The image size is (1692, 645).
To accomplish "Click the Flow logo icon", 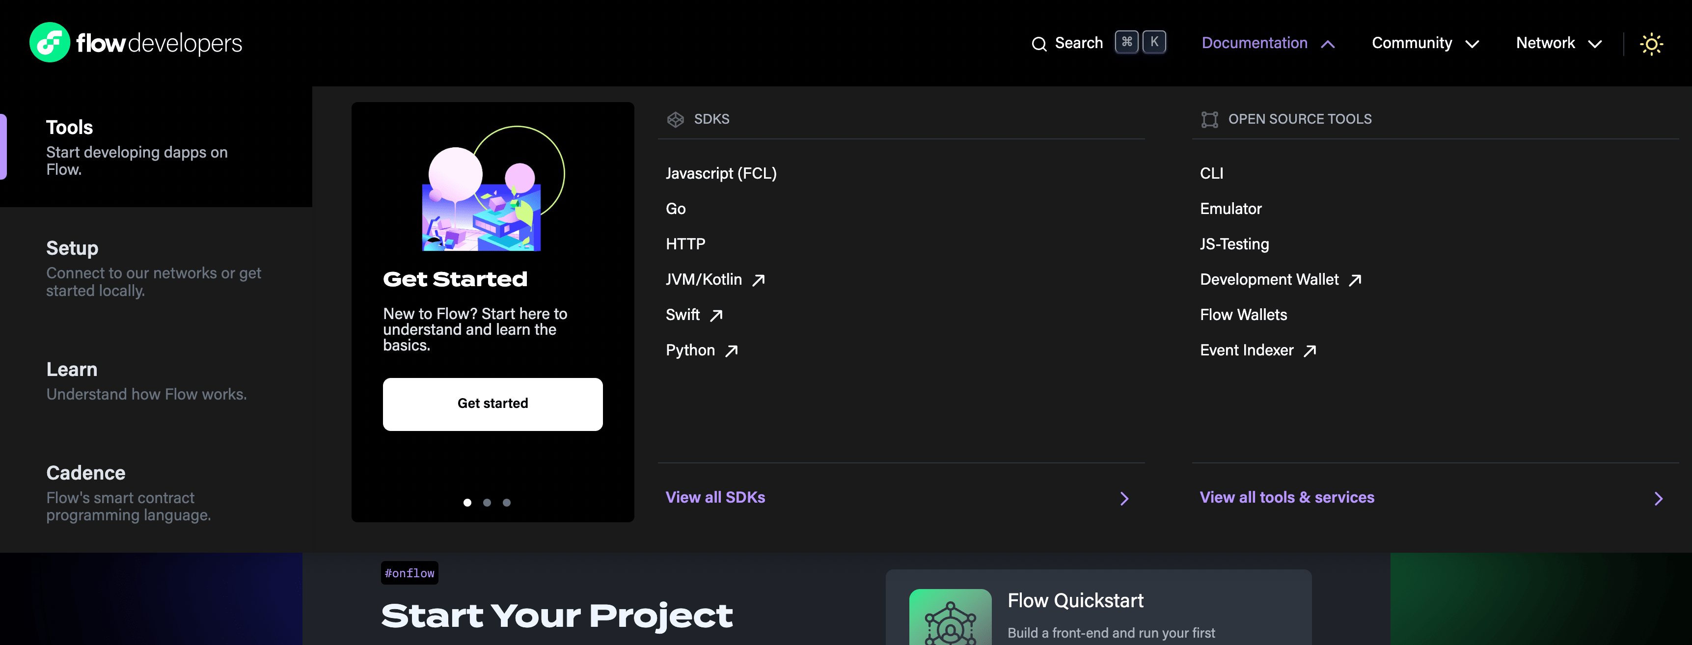I will (49, 43).
